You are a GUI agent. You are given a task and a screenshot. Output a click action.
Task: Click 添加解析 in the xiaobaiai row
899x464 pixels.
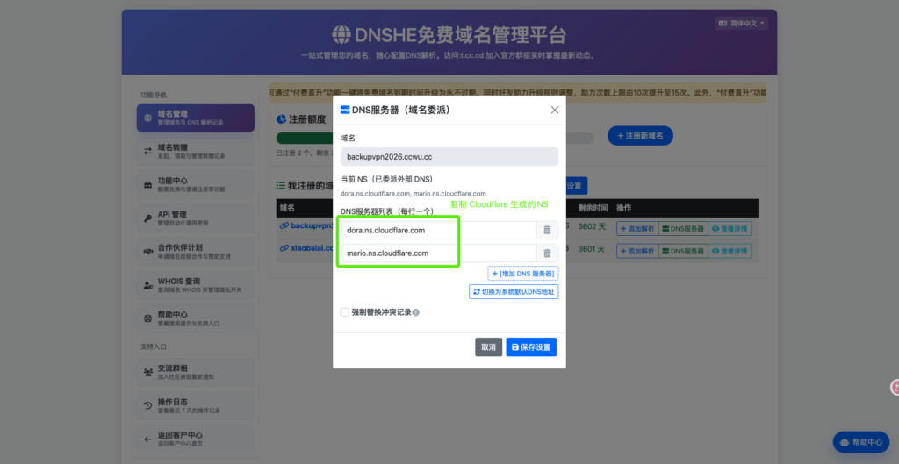[637, 251]
